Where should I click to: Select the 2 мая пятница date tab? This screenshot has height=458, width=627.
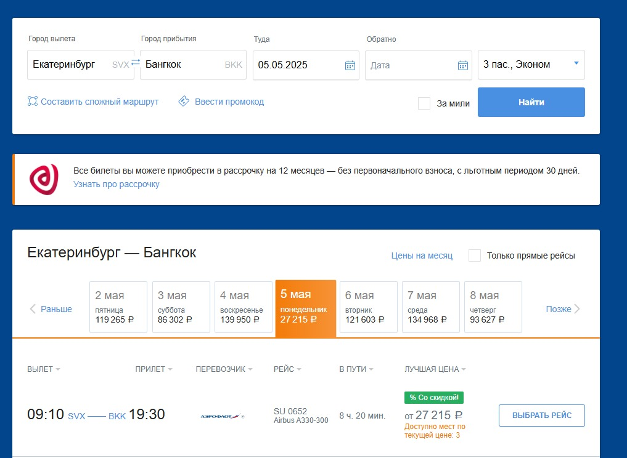pos(118,307)
